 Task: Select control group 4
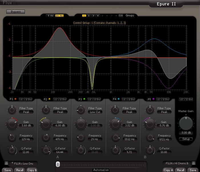(x=98, y=15)
